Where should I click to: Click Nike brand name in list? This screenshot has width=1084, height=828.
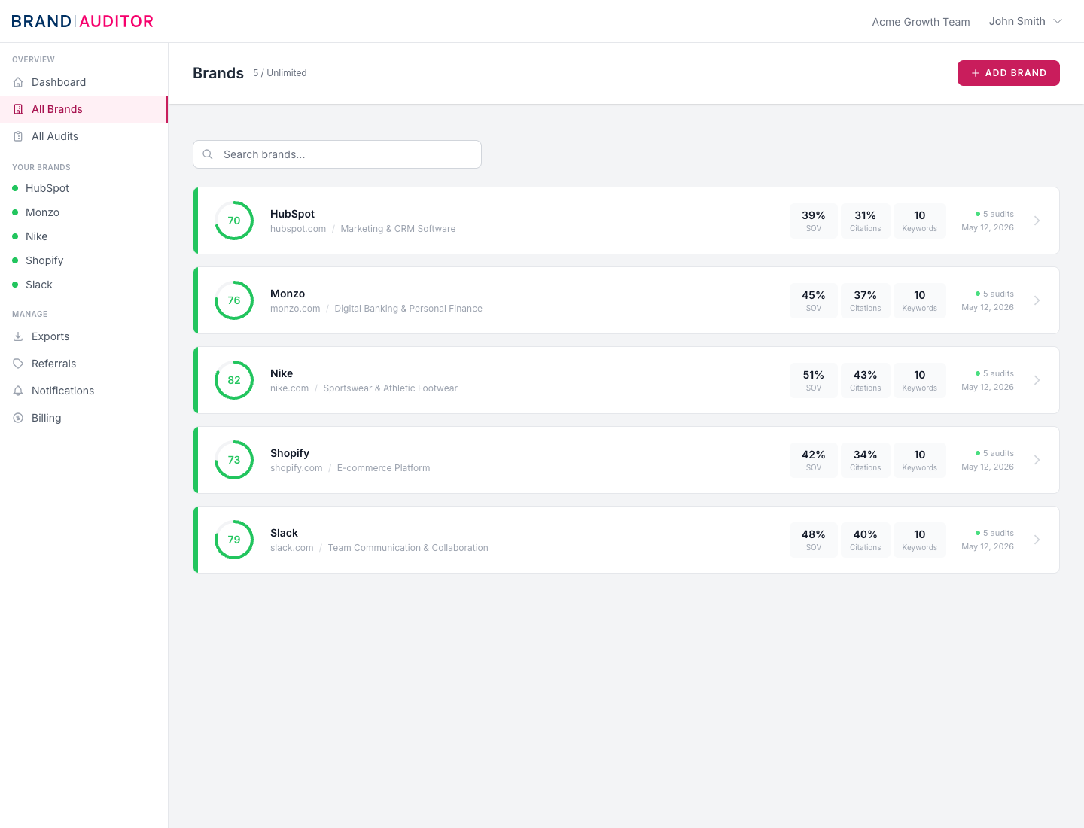coord(282,373)
